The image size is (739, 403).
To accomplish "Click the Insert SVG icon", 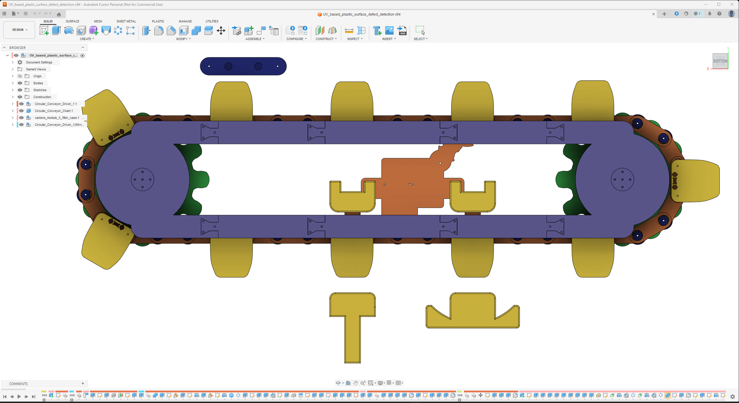I will tap(402, 30).
